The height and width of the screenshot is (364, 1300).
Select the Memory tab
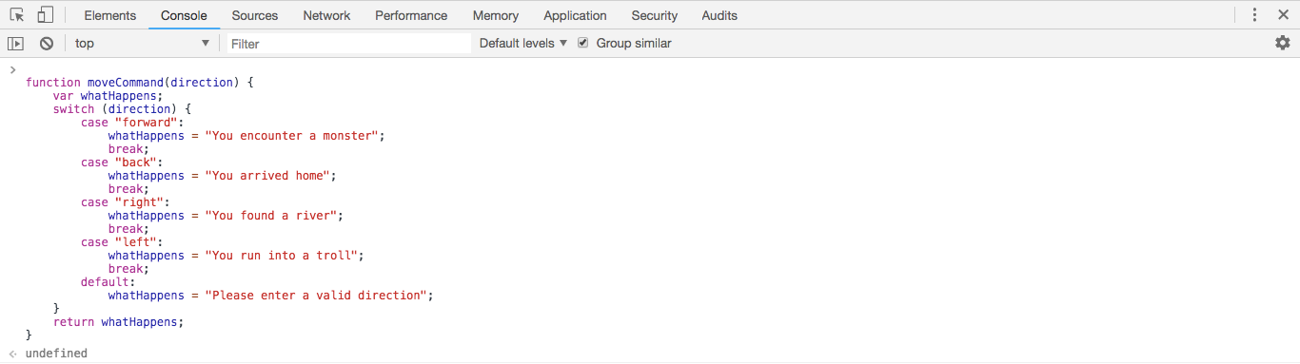496,15
